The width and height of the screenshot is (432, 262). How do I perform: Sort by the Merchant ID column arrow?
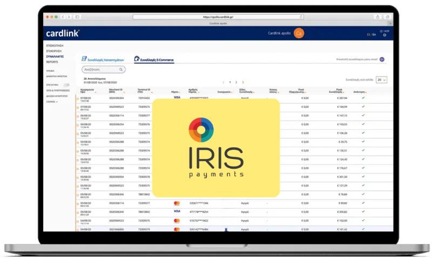(124, 93)
